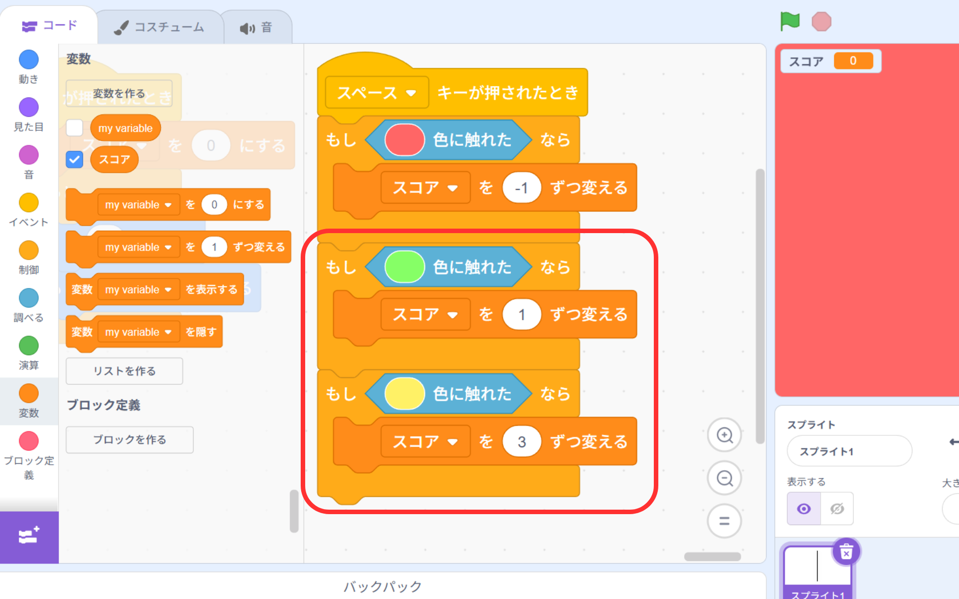
Task: Click the green color swatch in block
Action: [x=404, y=267]
